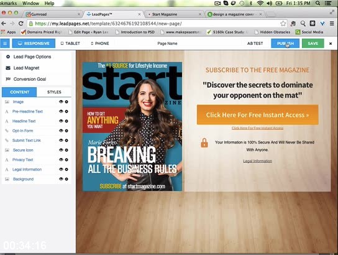This screenshot has width=338, height=255.
Task: Click the Page Name field
Action: pyautogui.click(x=167, y=44)
